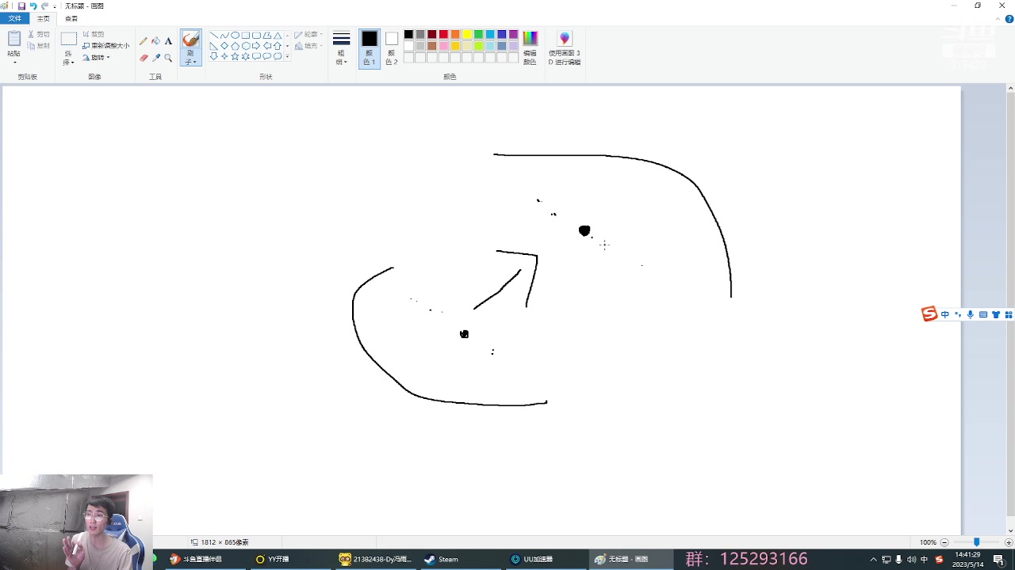Click the 粘贴 (Paste) clipboard icon
The width and height of the screenshot is (1015, 570).
[14, 39]
